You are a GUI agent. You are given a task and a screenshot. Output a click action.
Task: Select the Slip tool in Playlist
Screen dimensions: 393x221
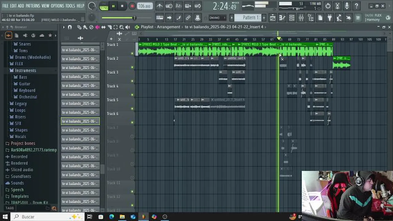(103, 27)
